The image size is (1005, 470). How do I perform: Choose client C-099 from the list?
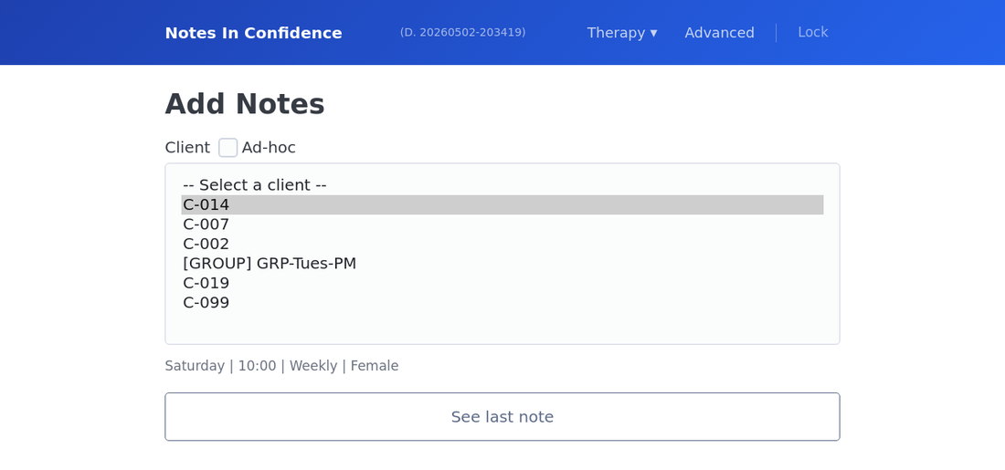[502, 303]
